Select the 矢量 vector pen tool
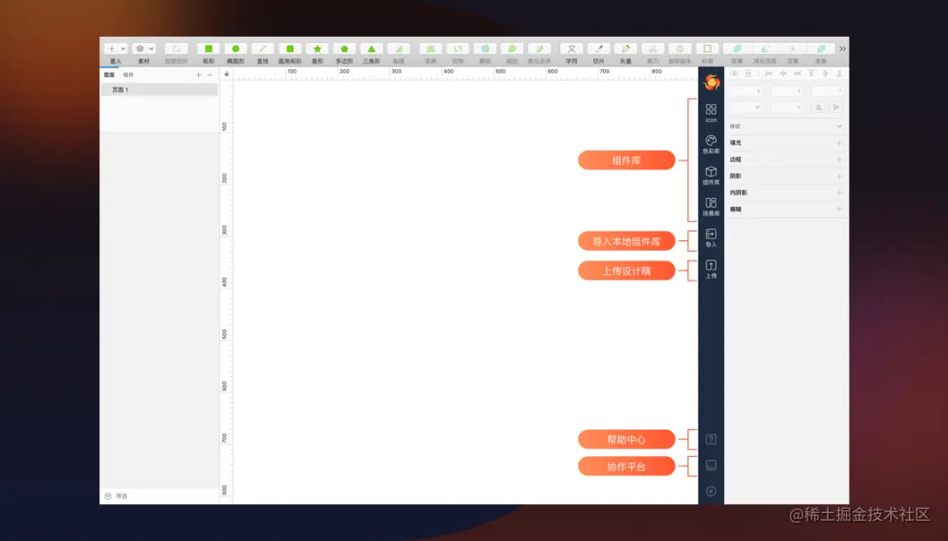 click(x=626, y=49)
